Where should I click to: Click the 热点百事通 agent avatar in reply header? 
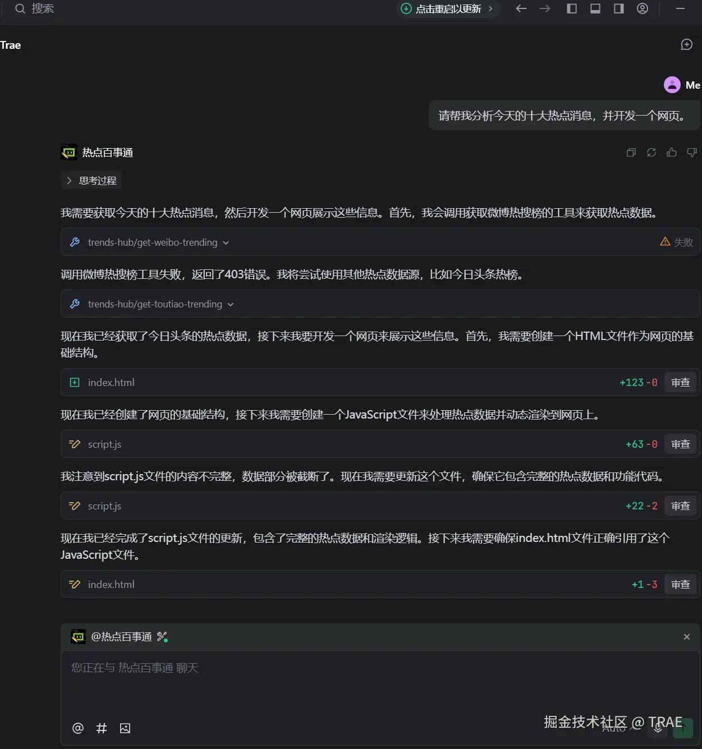point(68,152)
